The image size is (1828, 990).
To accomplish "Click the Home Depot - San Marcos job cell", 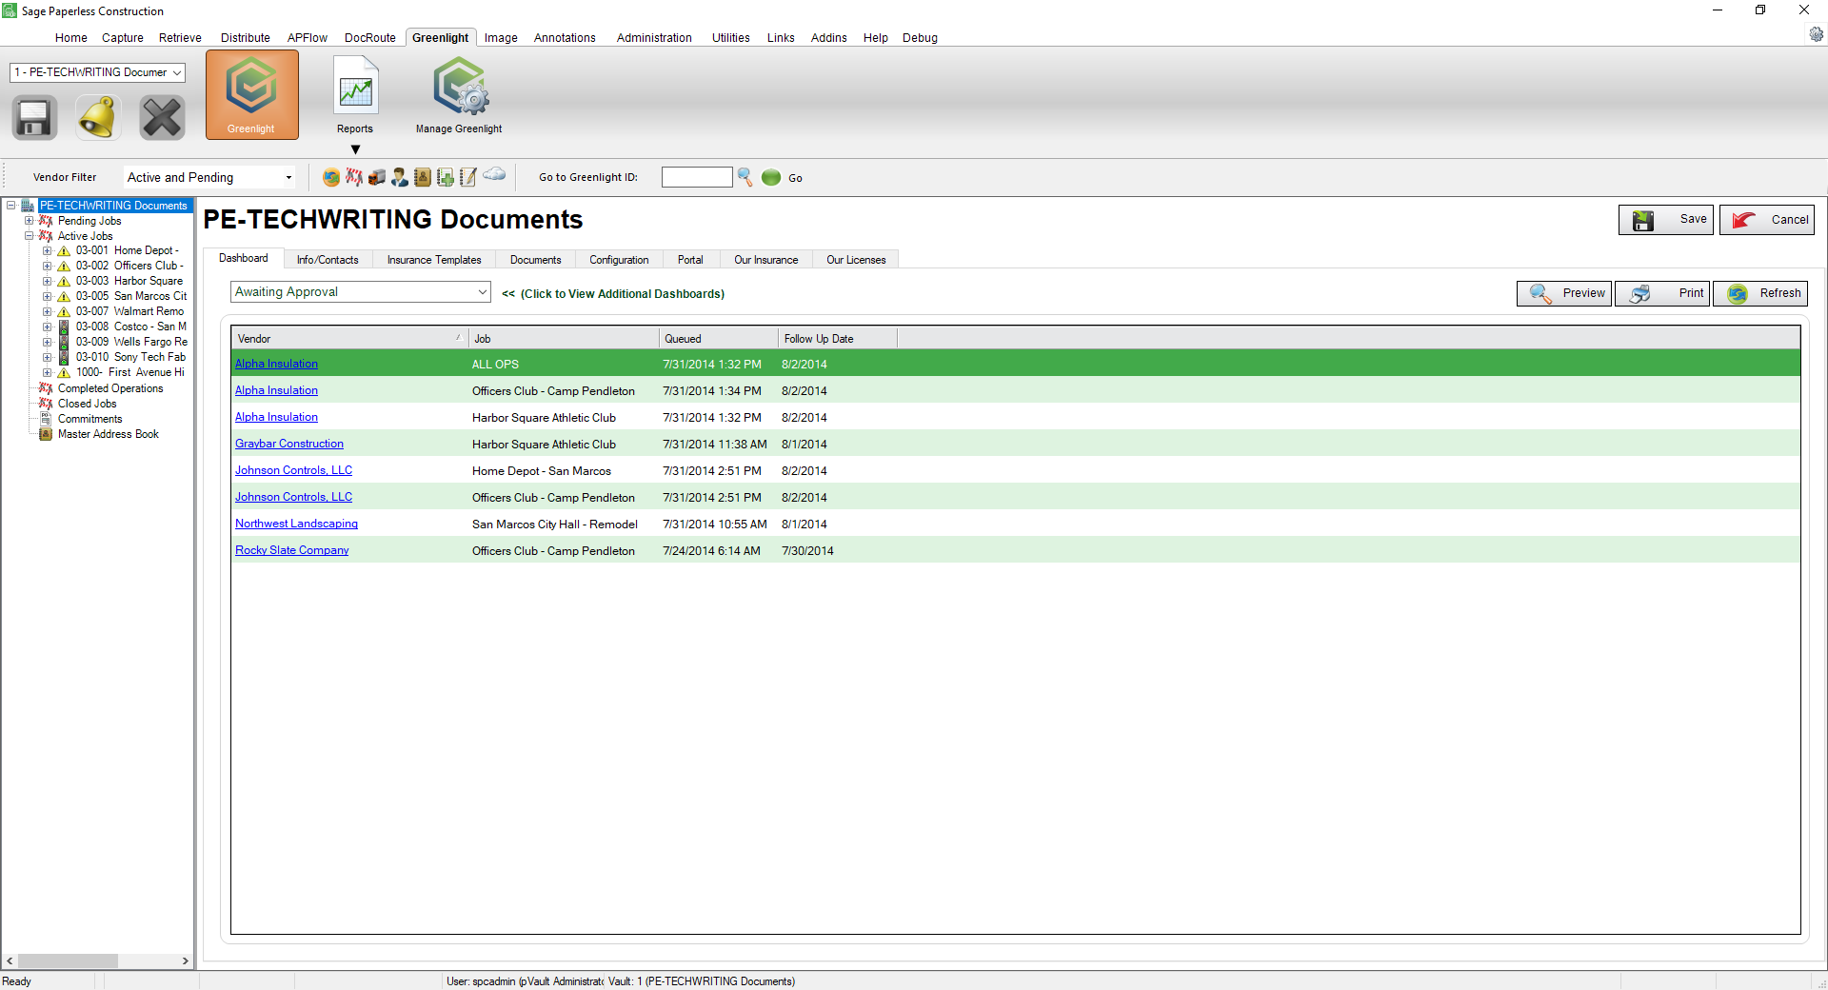I will pyautogui.click(x=542, y=471).
